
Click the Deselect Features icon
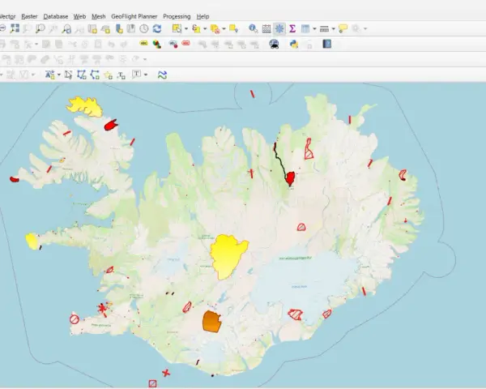coord(215,29)
